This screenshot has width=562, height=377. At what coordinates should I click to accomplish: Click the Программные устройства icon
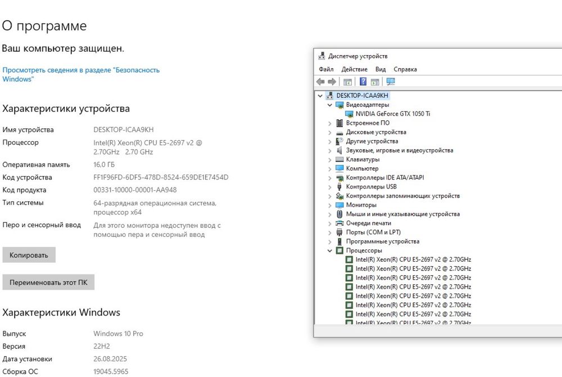pos(339,241)
